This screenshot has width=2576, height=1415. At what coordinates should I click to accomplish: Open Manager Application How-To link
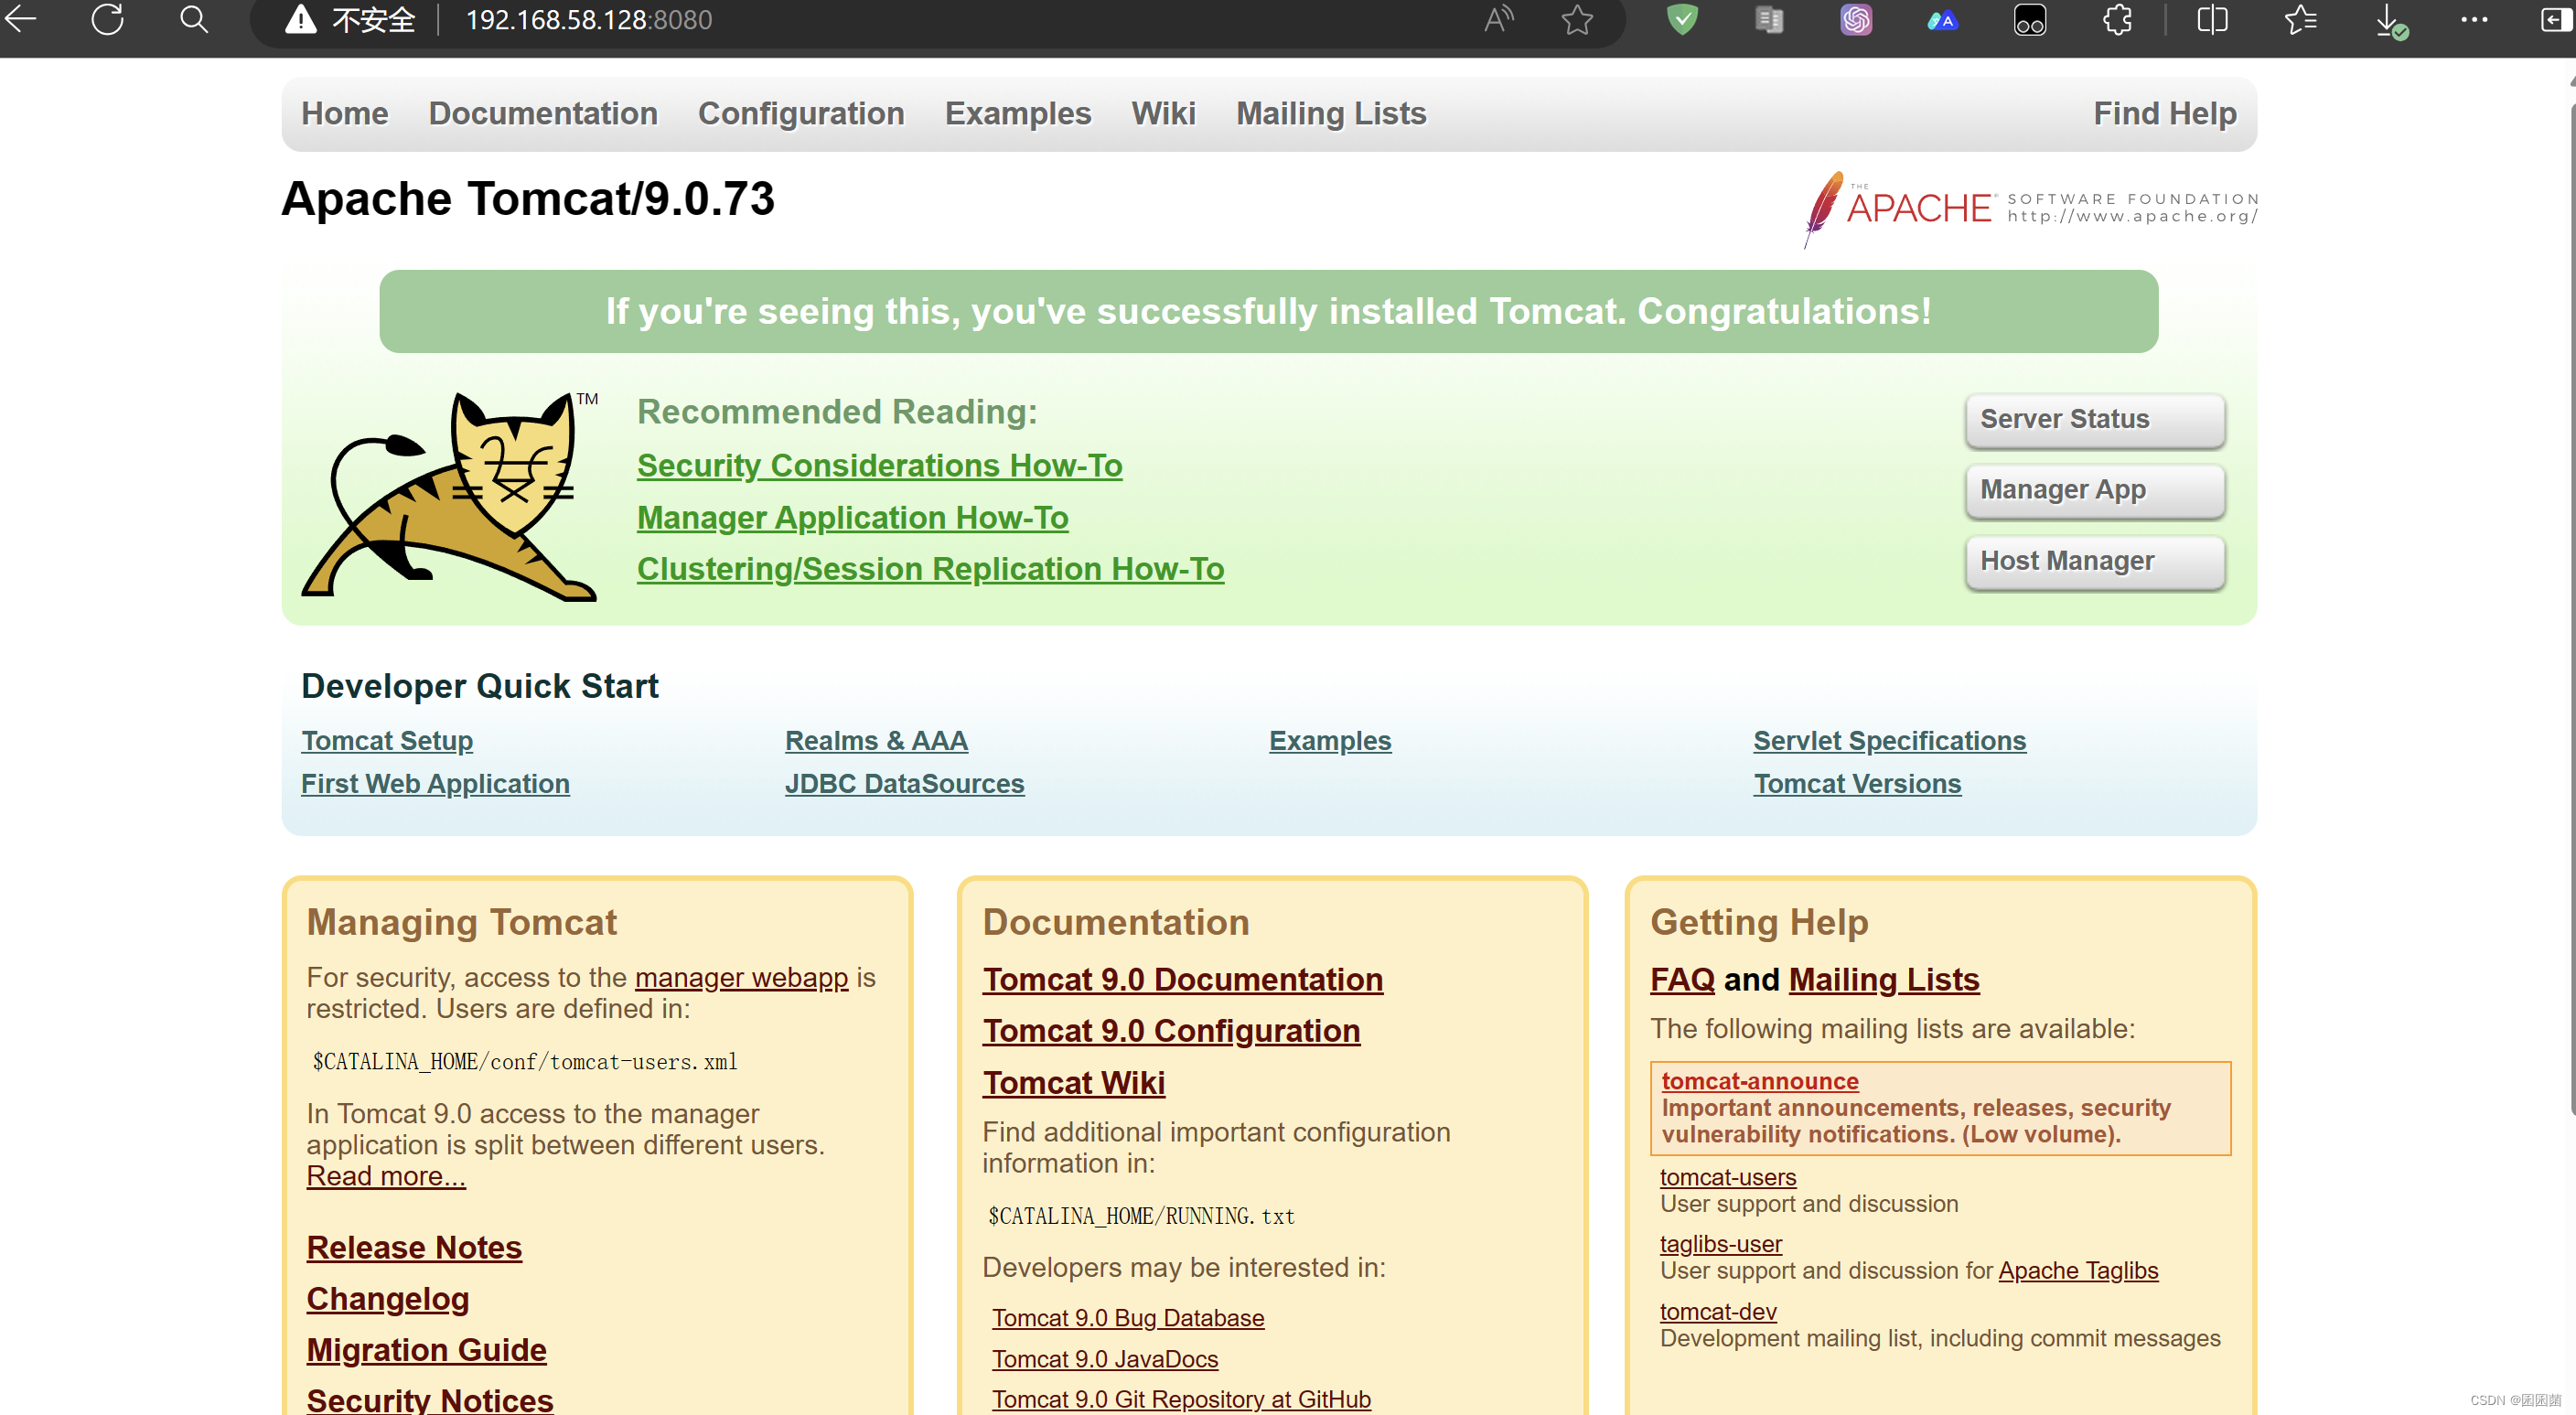coord(853,517)
